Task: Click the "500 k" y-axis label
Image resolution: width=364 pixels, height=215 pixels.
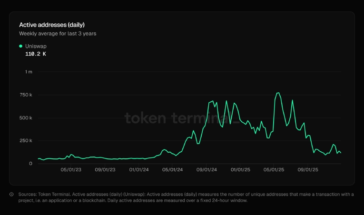Action: [x=27, y=117]
